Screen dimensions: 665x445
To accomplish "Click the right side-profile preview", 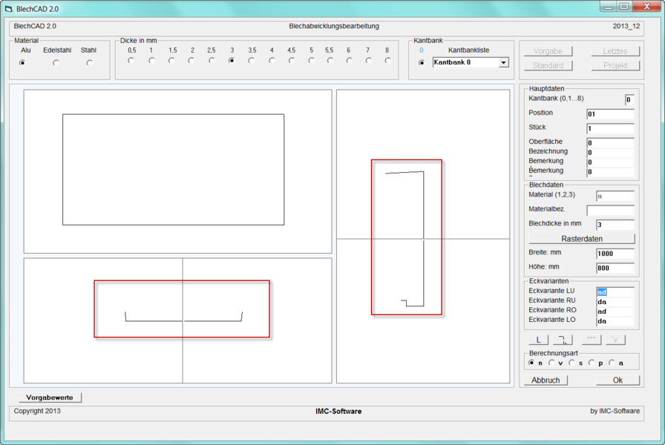I will [423, 236].
